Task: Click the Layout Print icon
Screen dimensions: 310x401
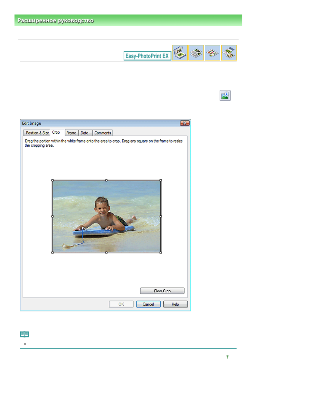Action: point(229,53)
